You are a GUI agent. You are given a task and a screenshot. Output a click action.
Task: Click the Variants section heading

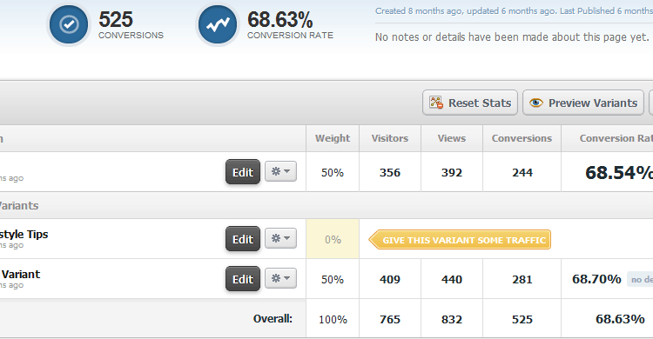pyautogui.click(x=19, y=206)
